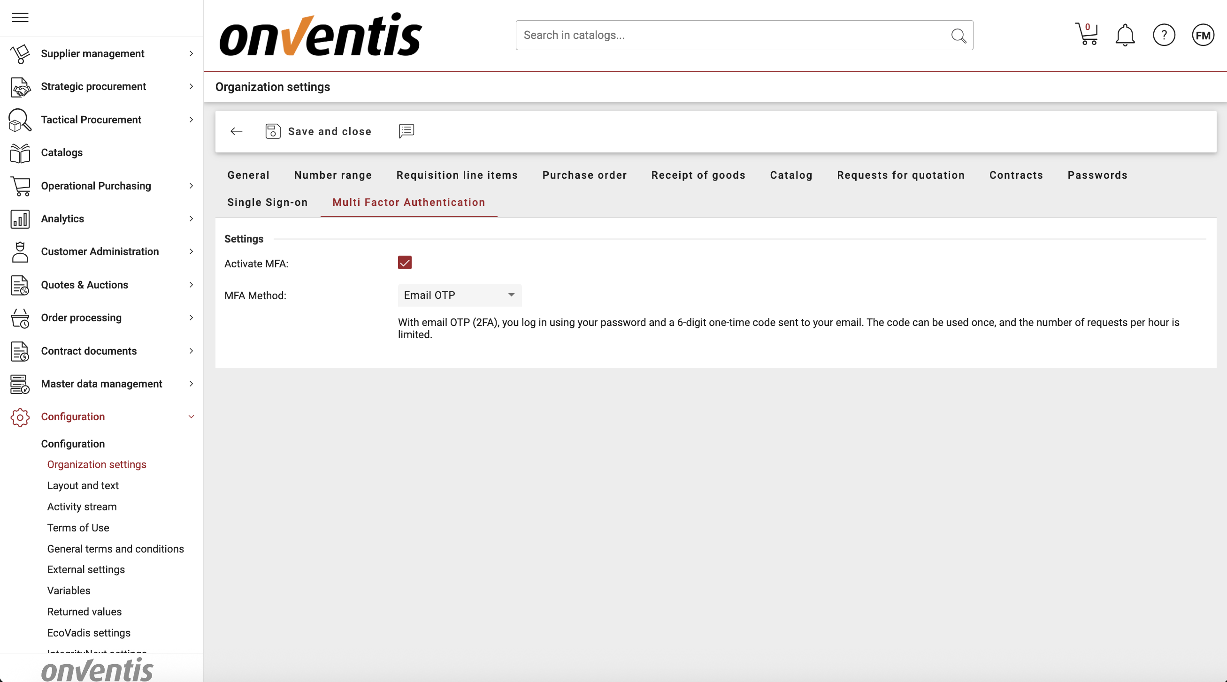Open the Supplier management icon in sidebar
Screen dimensions: 1227x682
pos(20,54)
